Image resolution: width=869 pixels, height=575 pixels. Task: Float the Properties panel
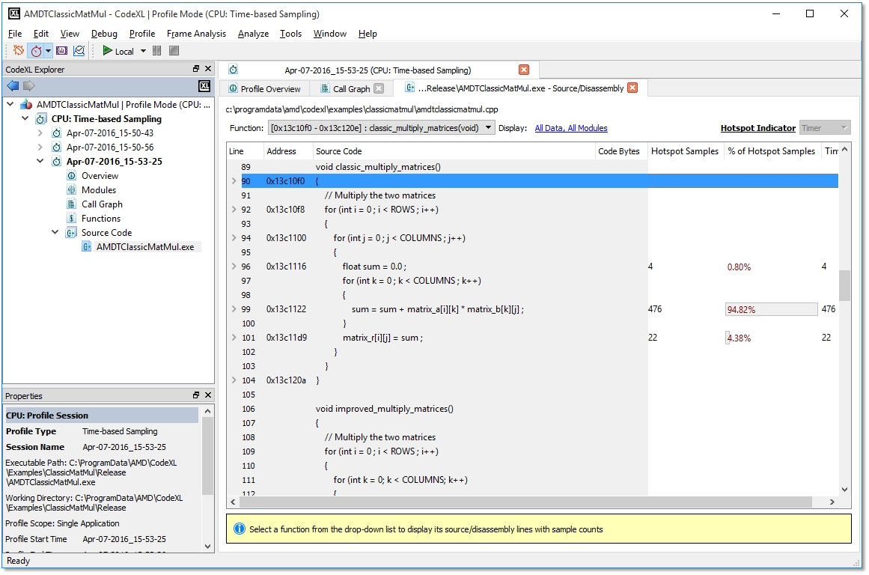tap(196, 395)
